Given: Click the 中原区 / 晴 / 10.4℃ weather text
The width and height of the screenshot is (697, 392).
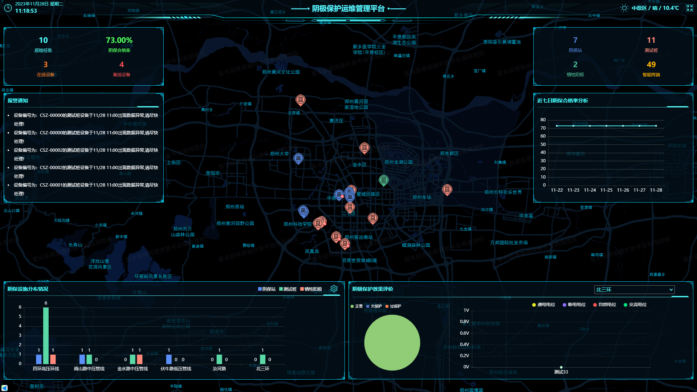Looking at the screenshot, I should (x=655, y=8).
